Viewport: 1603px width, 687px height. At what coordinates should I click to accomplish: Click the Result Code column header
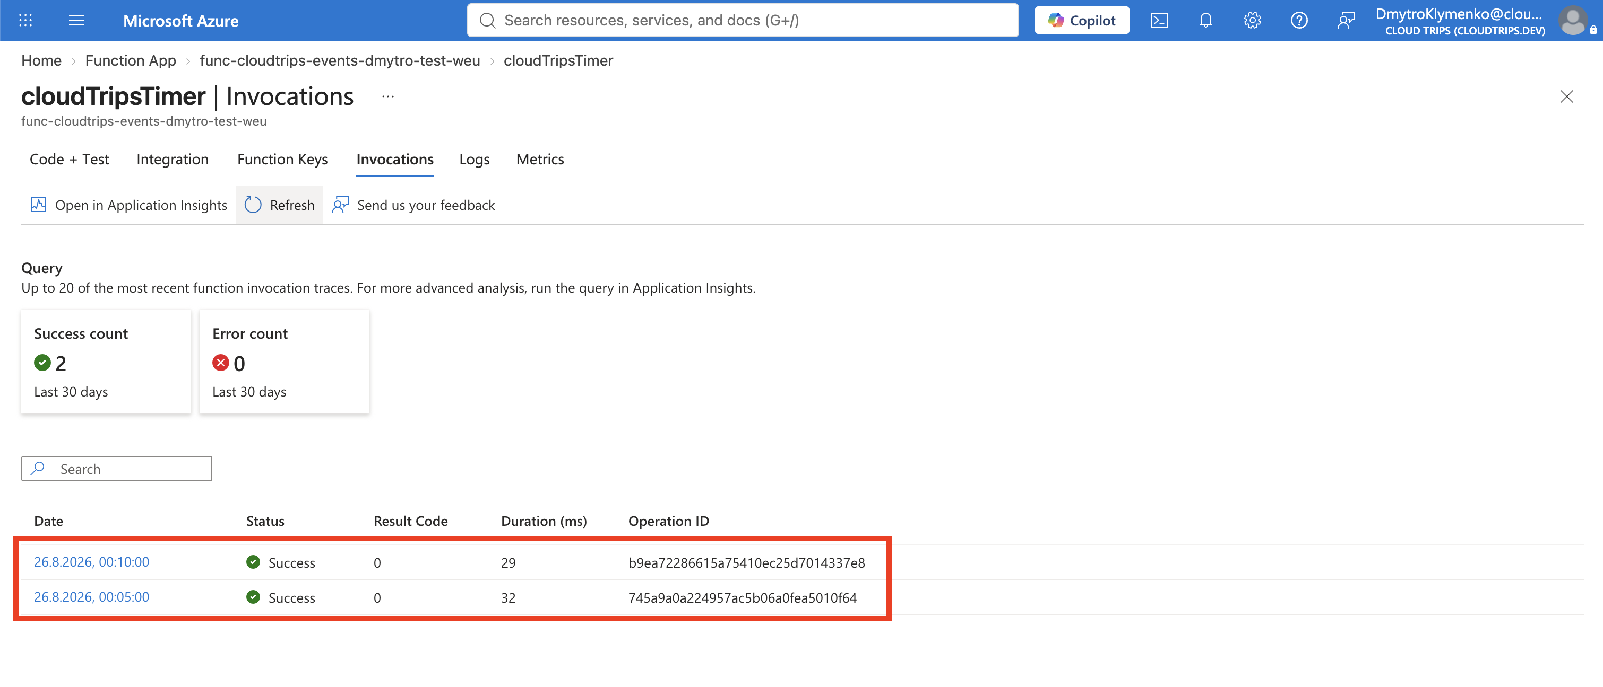411,521
